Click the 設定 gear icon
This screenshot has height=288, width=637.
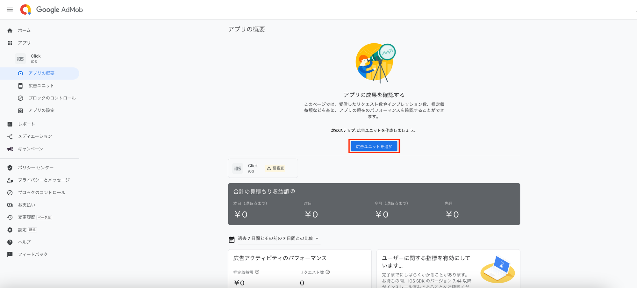[10, 230]
